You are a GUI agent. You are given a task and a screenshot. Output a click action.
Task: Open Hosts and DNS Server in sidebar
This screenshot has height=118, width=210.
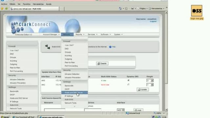tap(19, 98)
